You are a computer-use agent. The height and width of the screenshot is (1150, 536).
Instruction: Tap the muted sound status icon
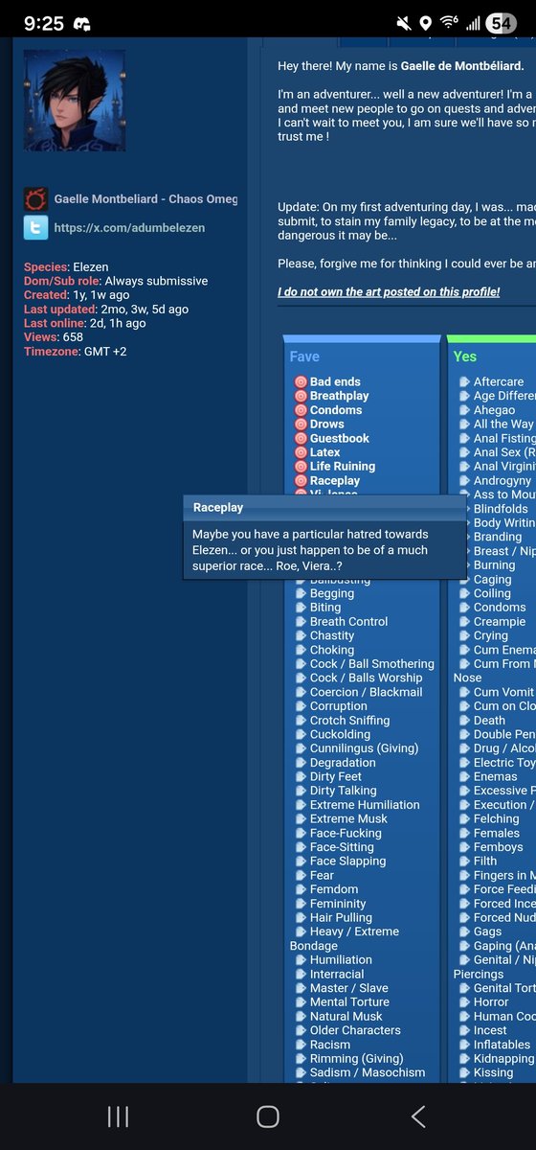pos(405,23)
